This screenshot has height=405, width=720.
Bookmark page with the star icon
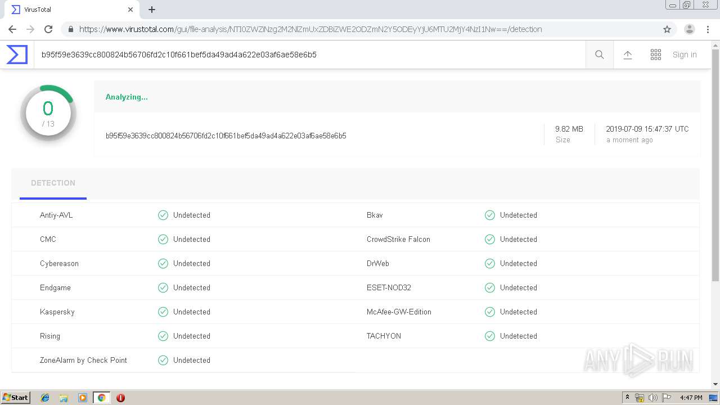667,29
